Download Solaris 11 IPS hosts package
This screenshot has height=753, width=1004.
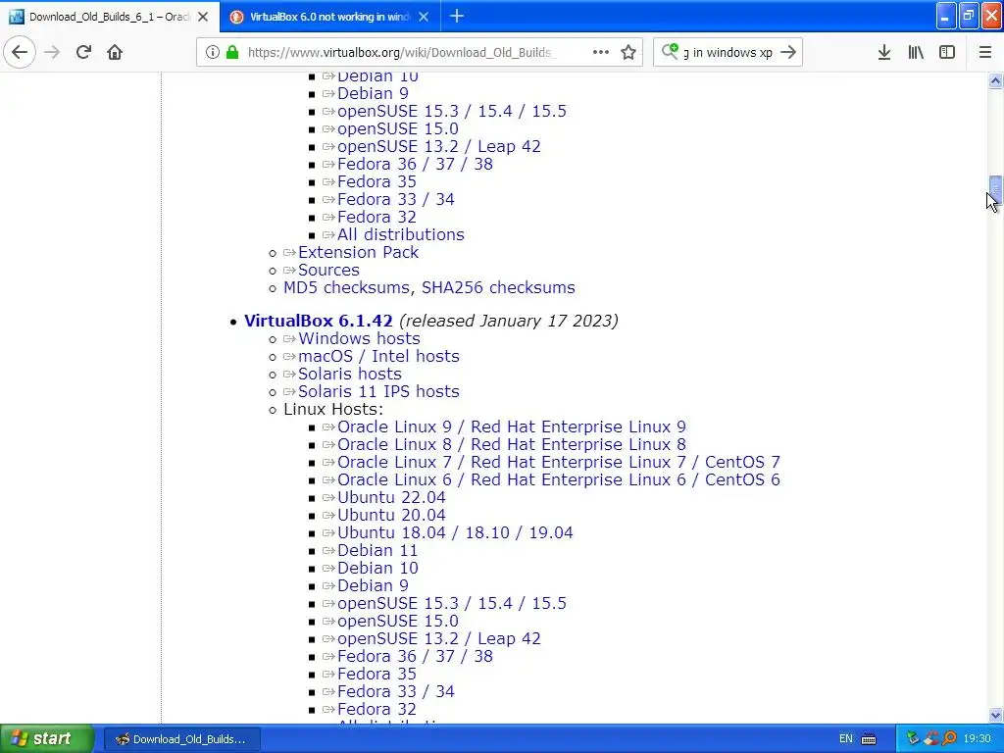point(378,392)
